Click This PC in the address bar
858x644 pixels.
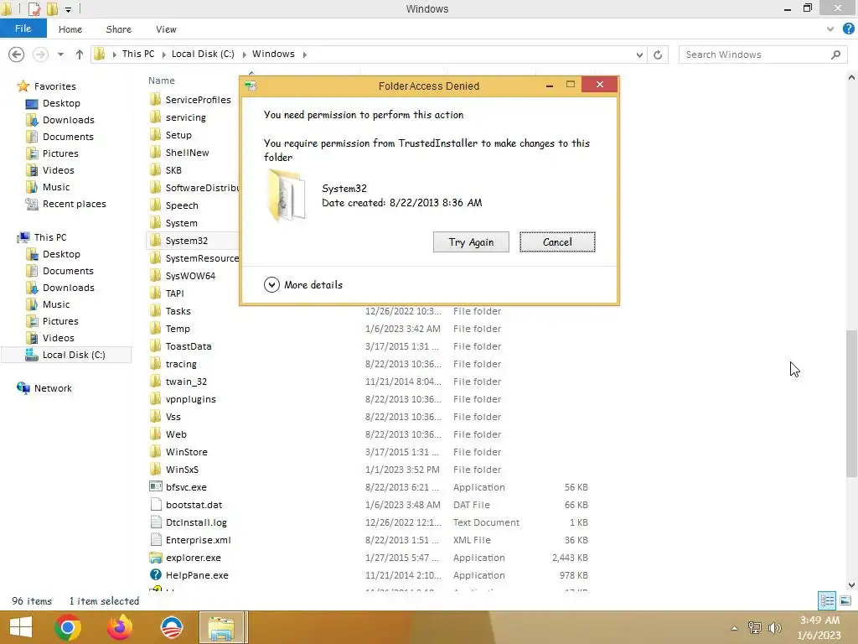click(138, 54)
